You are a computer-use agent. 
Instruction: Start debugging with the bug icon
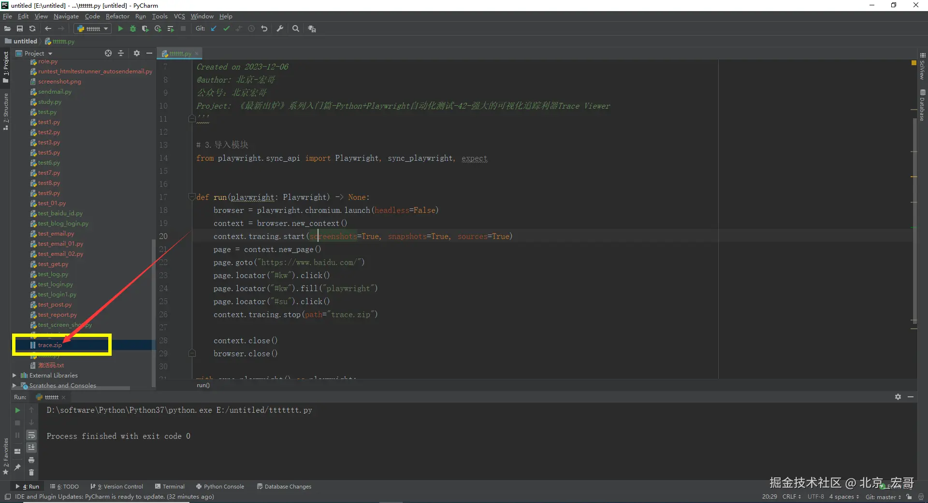[133, 29]
